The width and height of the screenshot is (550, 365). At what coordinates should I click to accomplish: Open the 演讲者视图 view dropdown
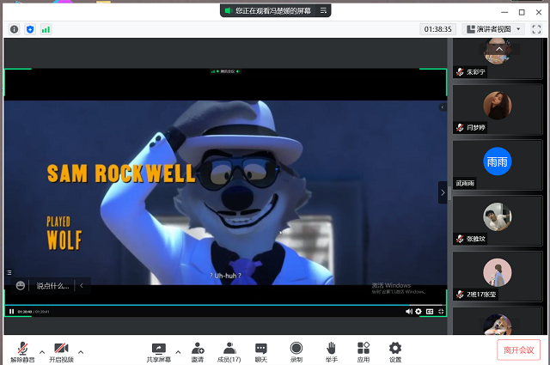pos(493,29)
